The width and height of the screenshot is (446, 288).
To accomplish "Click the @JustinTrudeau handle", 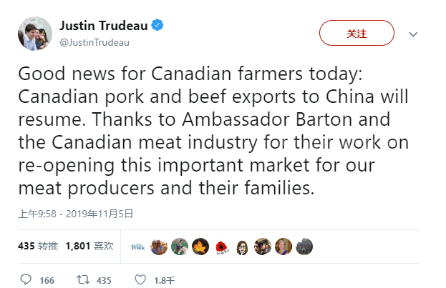I will [x=94, y=42].
